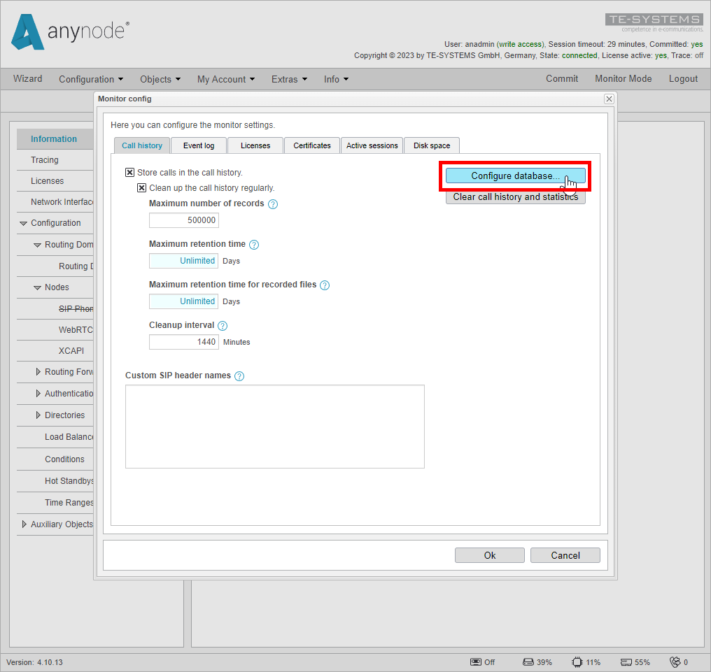
Task: Uncheck Store calls in the call history
Action: (129, 172)
